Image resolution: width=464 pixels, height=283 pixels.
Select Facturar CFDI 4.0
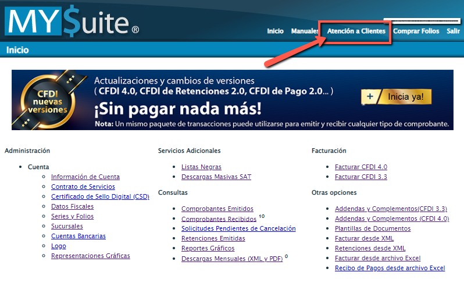(x=361, y=167)
